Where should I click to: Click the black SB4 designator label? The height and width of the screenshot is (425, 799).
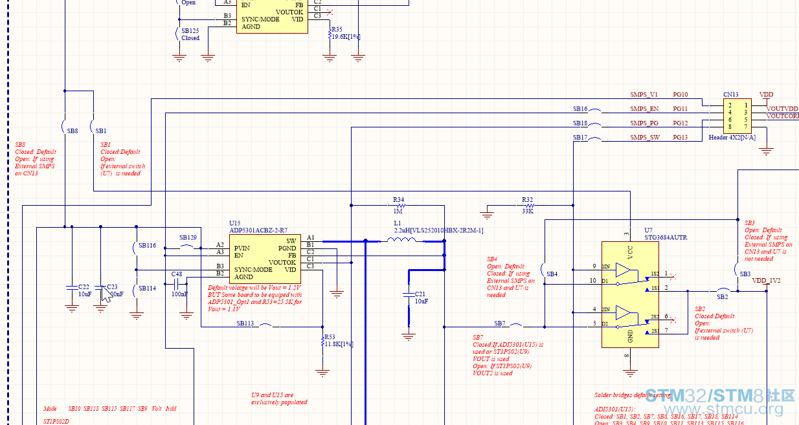[552, 274]
